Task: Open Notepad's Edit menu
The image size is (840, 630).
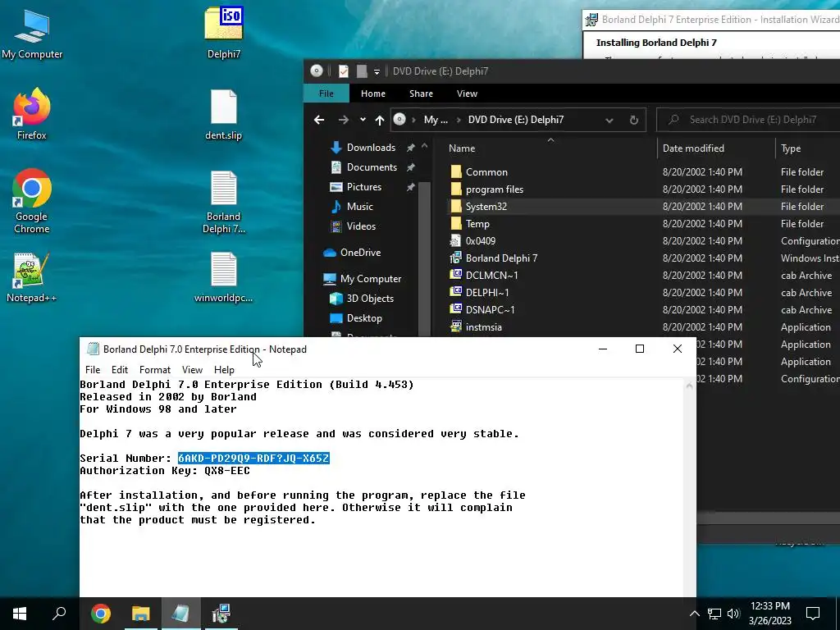Action: (x=120, y=370)
